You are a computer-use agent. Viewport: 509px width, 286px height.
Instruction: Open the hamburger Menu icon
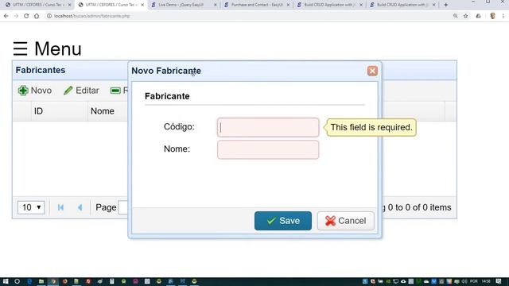20,48
